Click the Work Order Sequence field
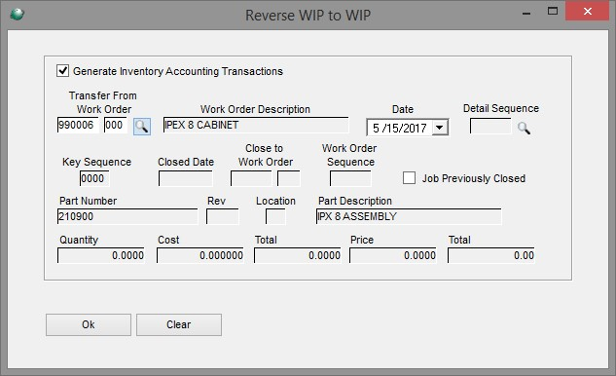This screenshot has height=376, width=616. pos(350,178)
